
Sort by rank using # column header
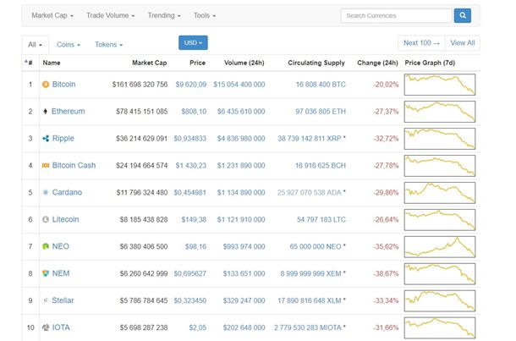[x=29, y=63]
